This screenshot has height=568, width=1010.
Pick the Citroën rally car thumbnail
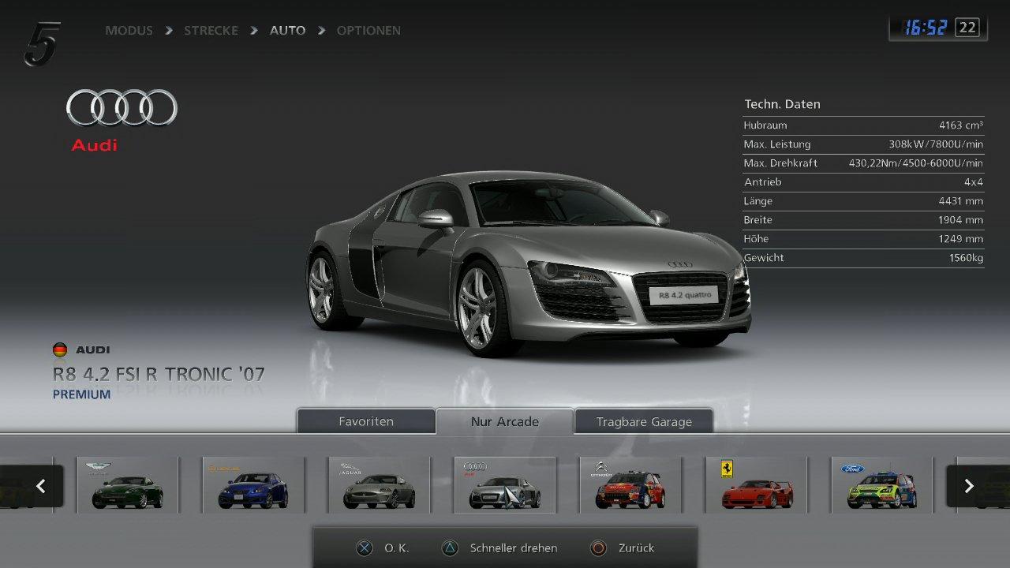point(630,485)
